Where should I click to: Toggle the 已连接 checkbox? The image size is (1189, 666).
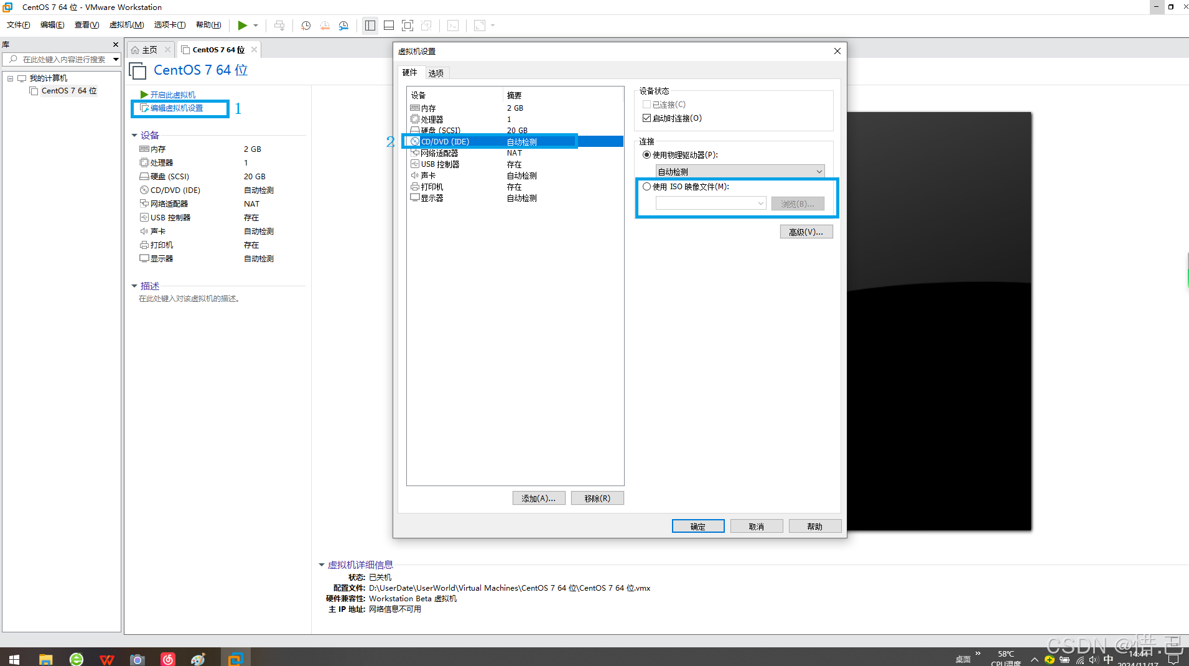coord(646,105)
